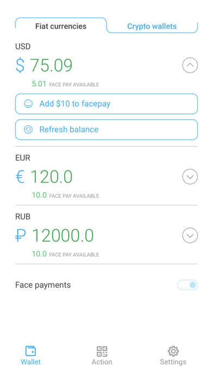Open the Settings gear icon
The height and width of the screenshot is (378, 213).
click(173, 351)
